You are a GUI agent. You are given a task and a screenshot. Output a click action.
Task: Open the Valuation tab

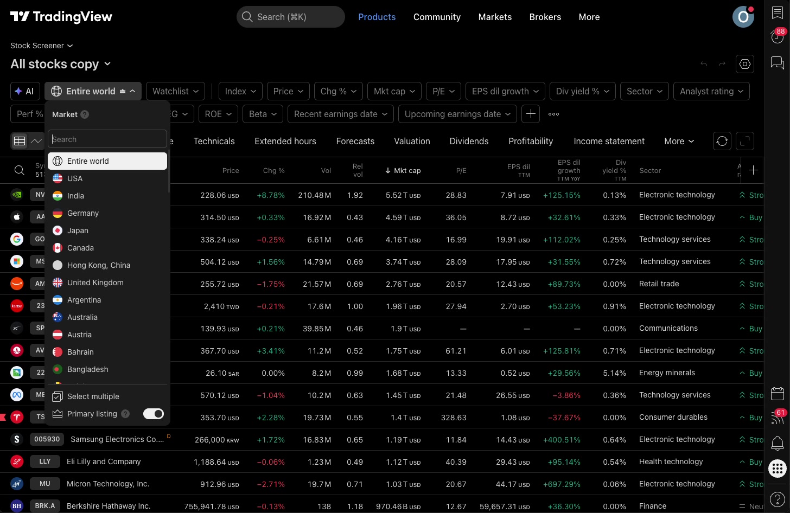coord(412,141)
